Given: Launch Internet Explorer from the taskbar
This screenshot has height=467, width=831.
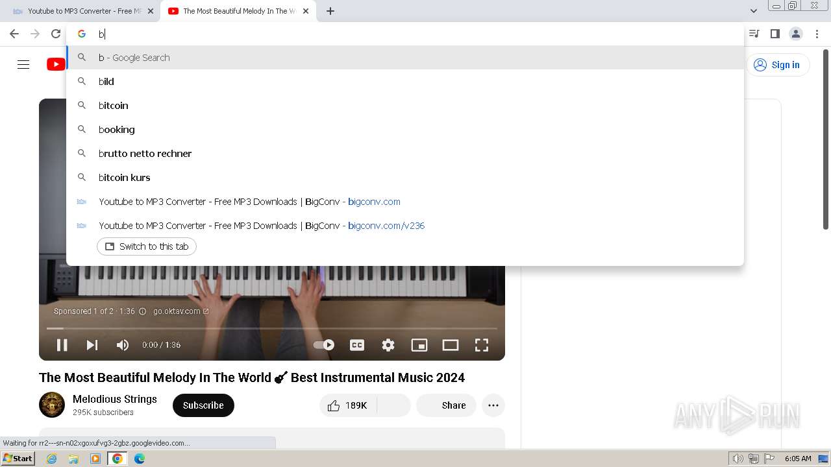Looking at the screenshot, I should tap(52, 459).
